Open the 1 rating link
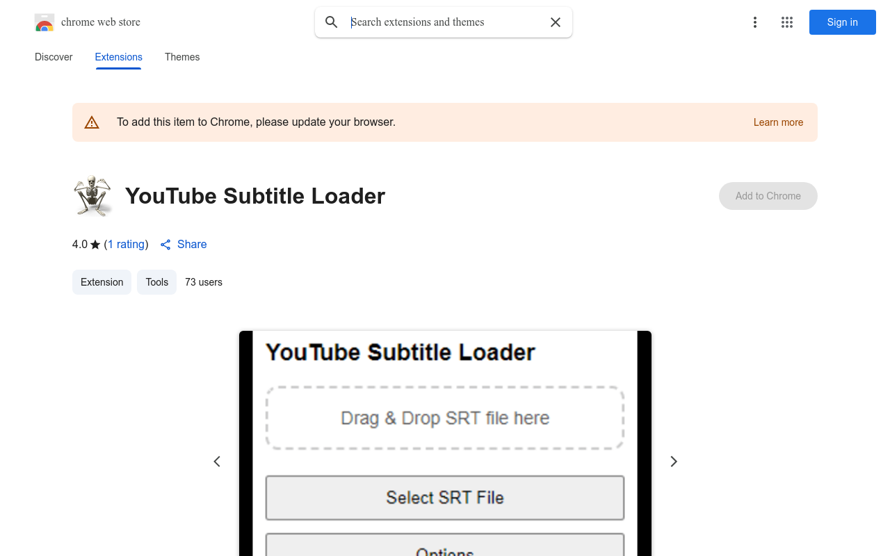 127,245
